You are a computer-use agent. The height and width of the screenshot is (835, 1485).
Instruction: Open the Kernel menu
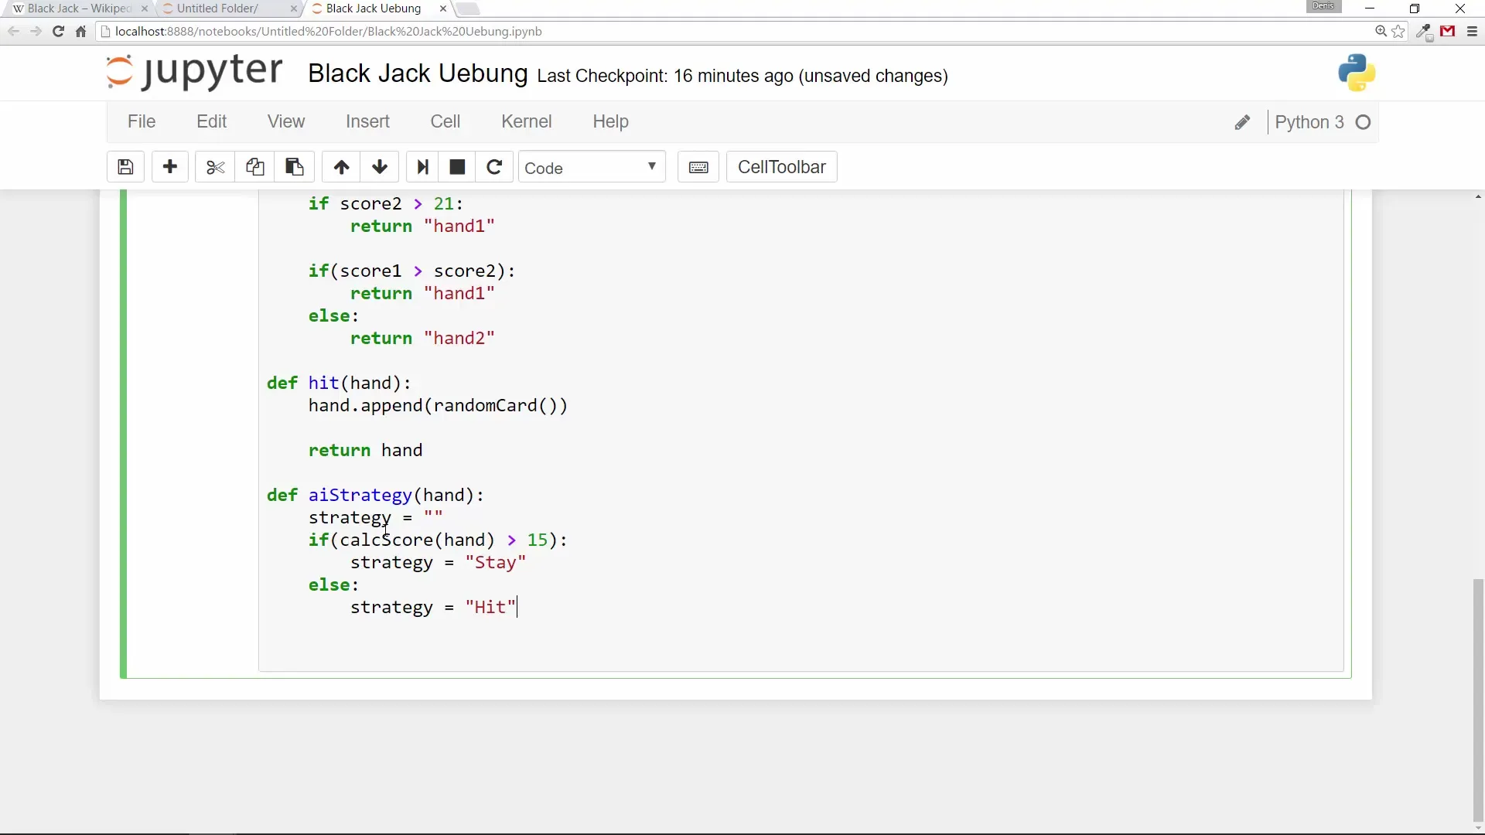pyautogui.click(x=526, y=121)
